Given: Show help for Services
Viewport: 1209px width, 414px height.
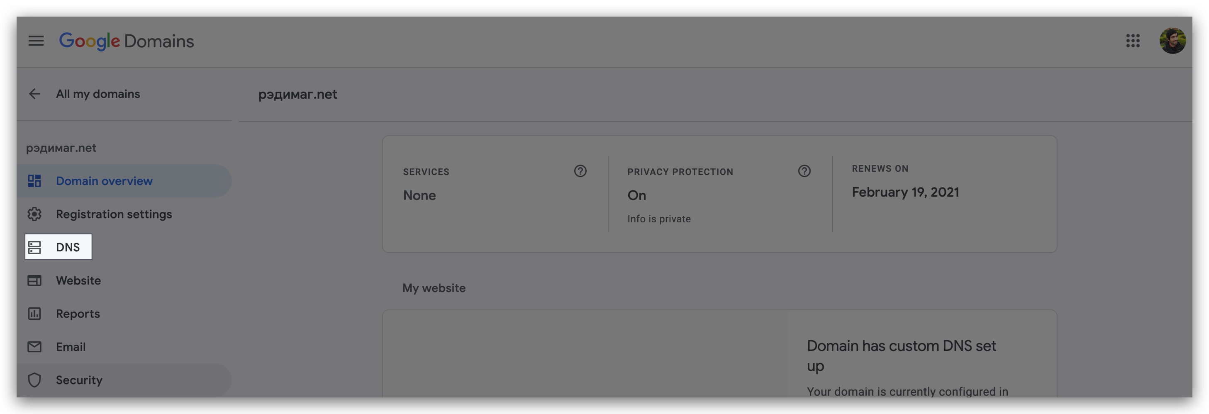Looking at the screenshot, I should tap(580, 171).
